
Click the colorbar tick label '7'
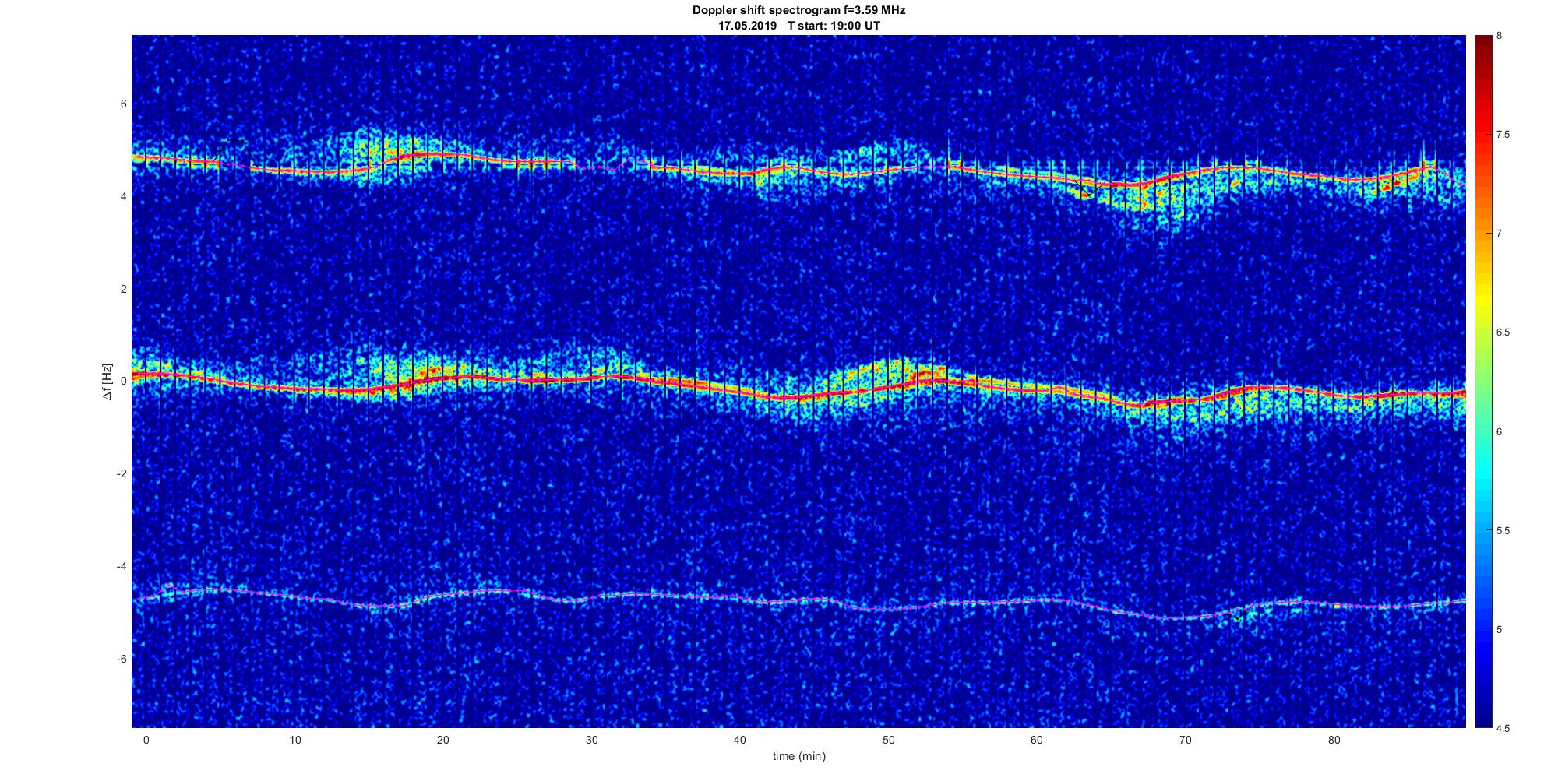click(1500, 234)
